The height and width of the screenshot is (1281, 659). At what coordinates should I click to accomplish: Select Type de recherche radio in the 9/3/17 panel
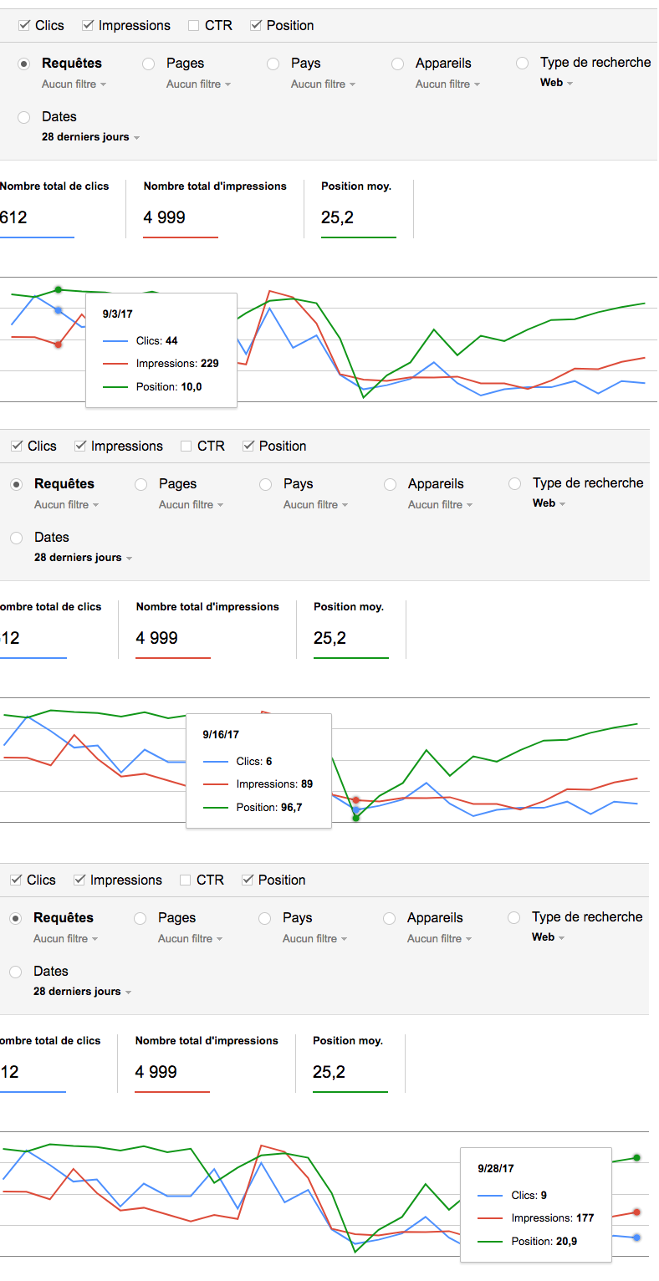click(x=523, y=64)
